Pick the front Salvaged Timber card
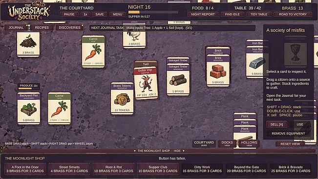Viewport: 318px width, 179px height. tap(178, 80)
